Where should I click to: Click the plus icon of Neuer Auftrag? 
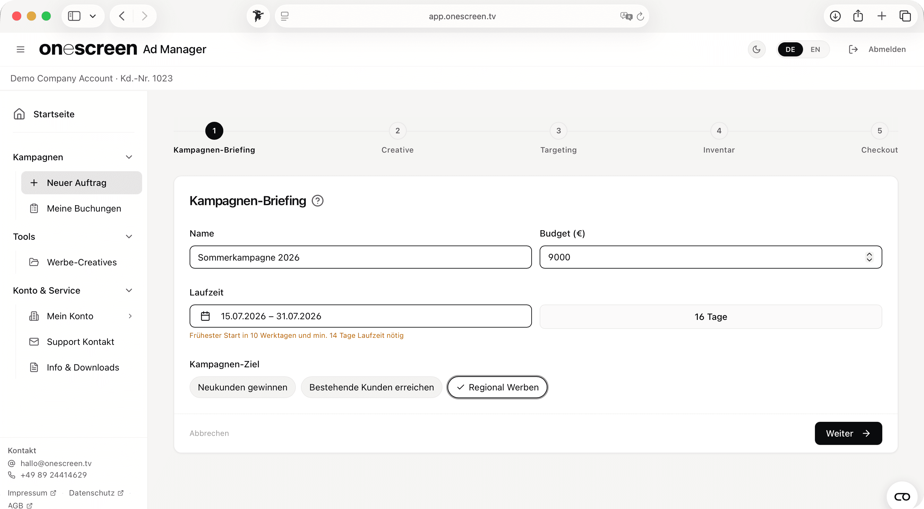(x=34, y=183)
